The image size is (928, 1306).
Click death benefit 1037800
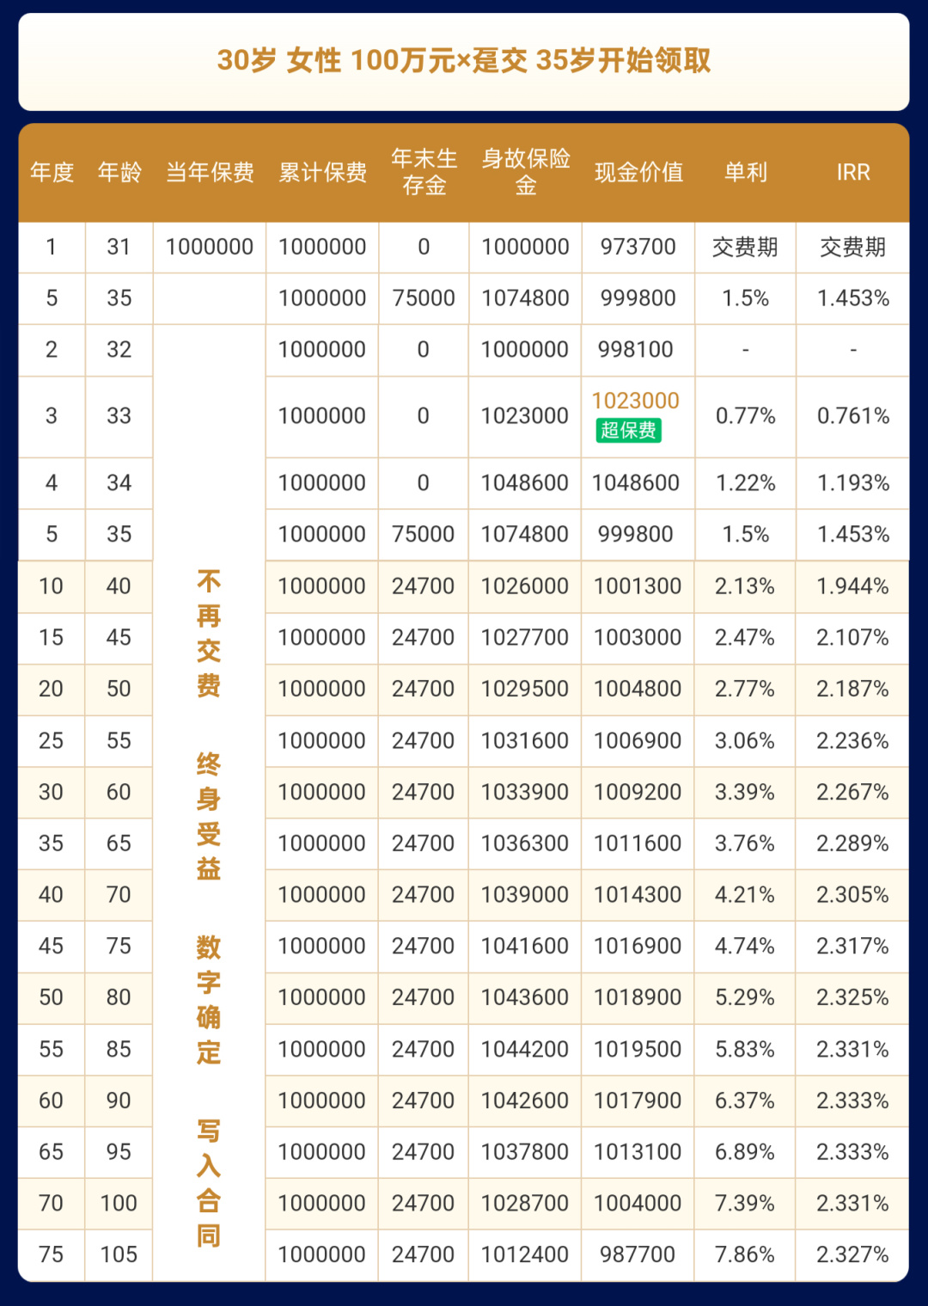click(525, 1152)
